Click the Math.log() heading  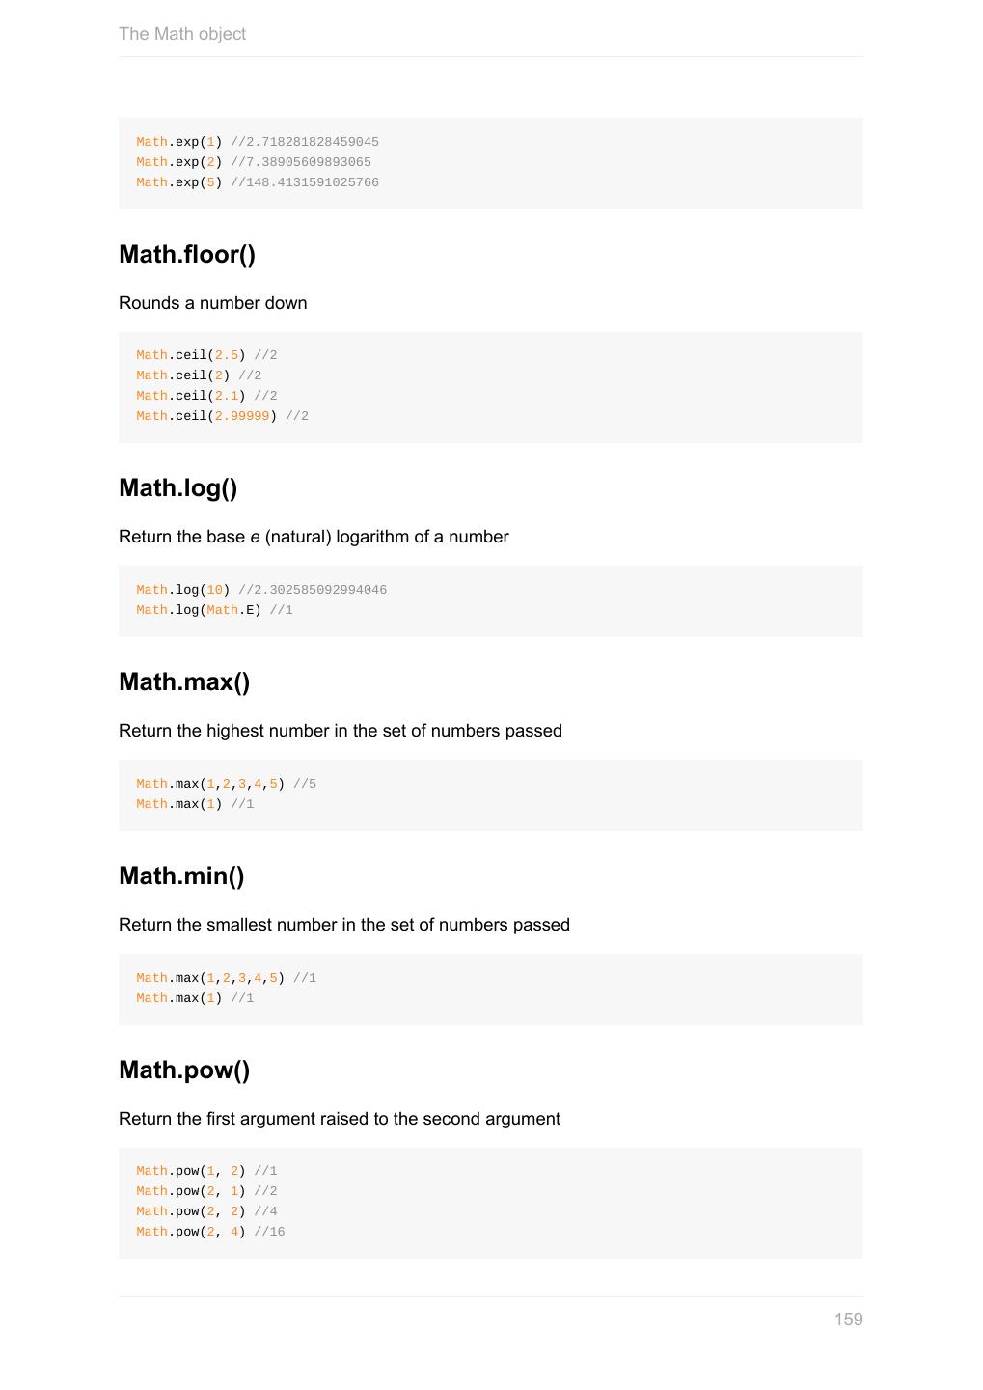pos(177,487)
